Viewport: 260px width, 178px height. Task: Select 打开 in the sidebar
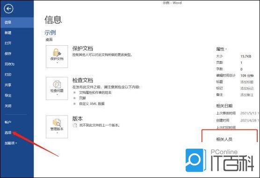click(8, 43)
